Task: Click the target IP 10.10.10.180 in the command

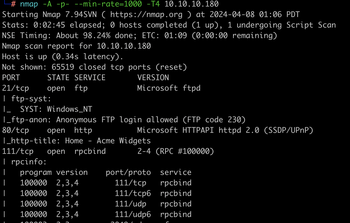Action: [192, 4]
